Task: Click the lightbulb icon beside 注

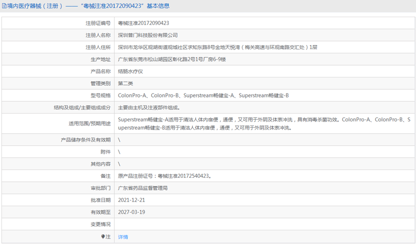Action: click(x=103, y=236)
